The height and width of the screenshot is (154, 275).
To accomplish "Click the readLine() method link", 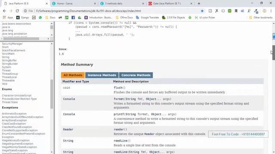I will [122, 141].
